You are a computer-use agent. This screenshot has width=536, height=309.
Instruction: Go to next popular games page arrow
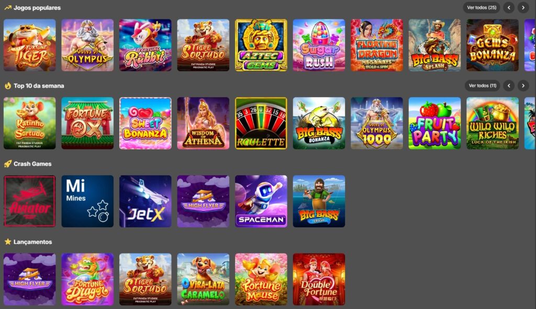[523, 7]
